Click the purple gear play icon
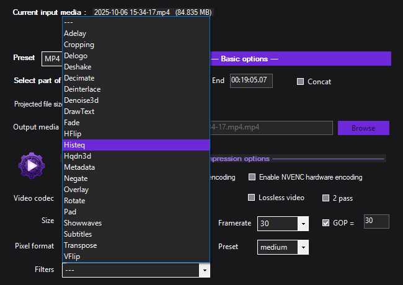The image size is (403, 285). 32,165
